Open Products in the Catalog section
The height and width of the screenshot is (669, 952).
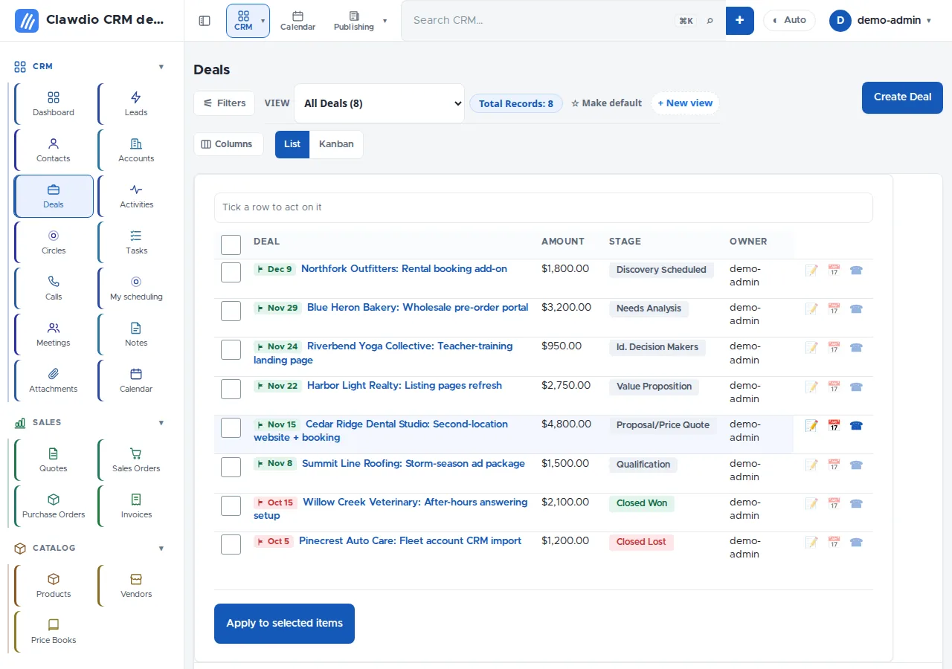click(x=54, y=586)
